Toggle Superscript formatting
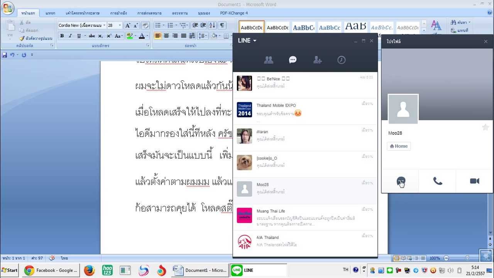The width and height of the screenshot is (494, 278). (109, 36)
